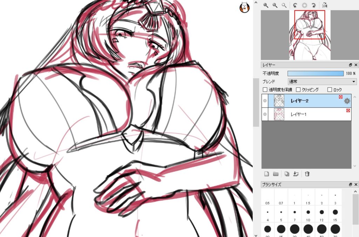Toggle visibility of レイヤー1
The width and height of the screenshot is (359, 237).
click(265, 114)
